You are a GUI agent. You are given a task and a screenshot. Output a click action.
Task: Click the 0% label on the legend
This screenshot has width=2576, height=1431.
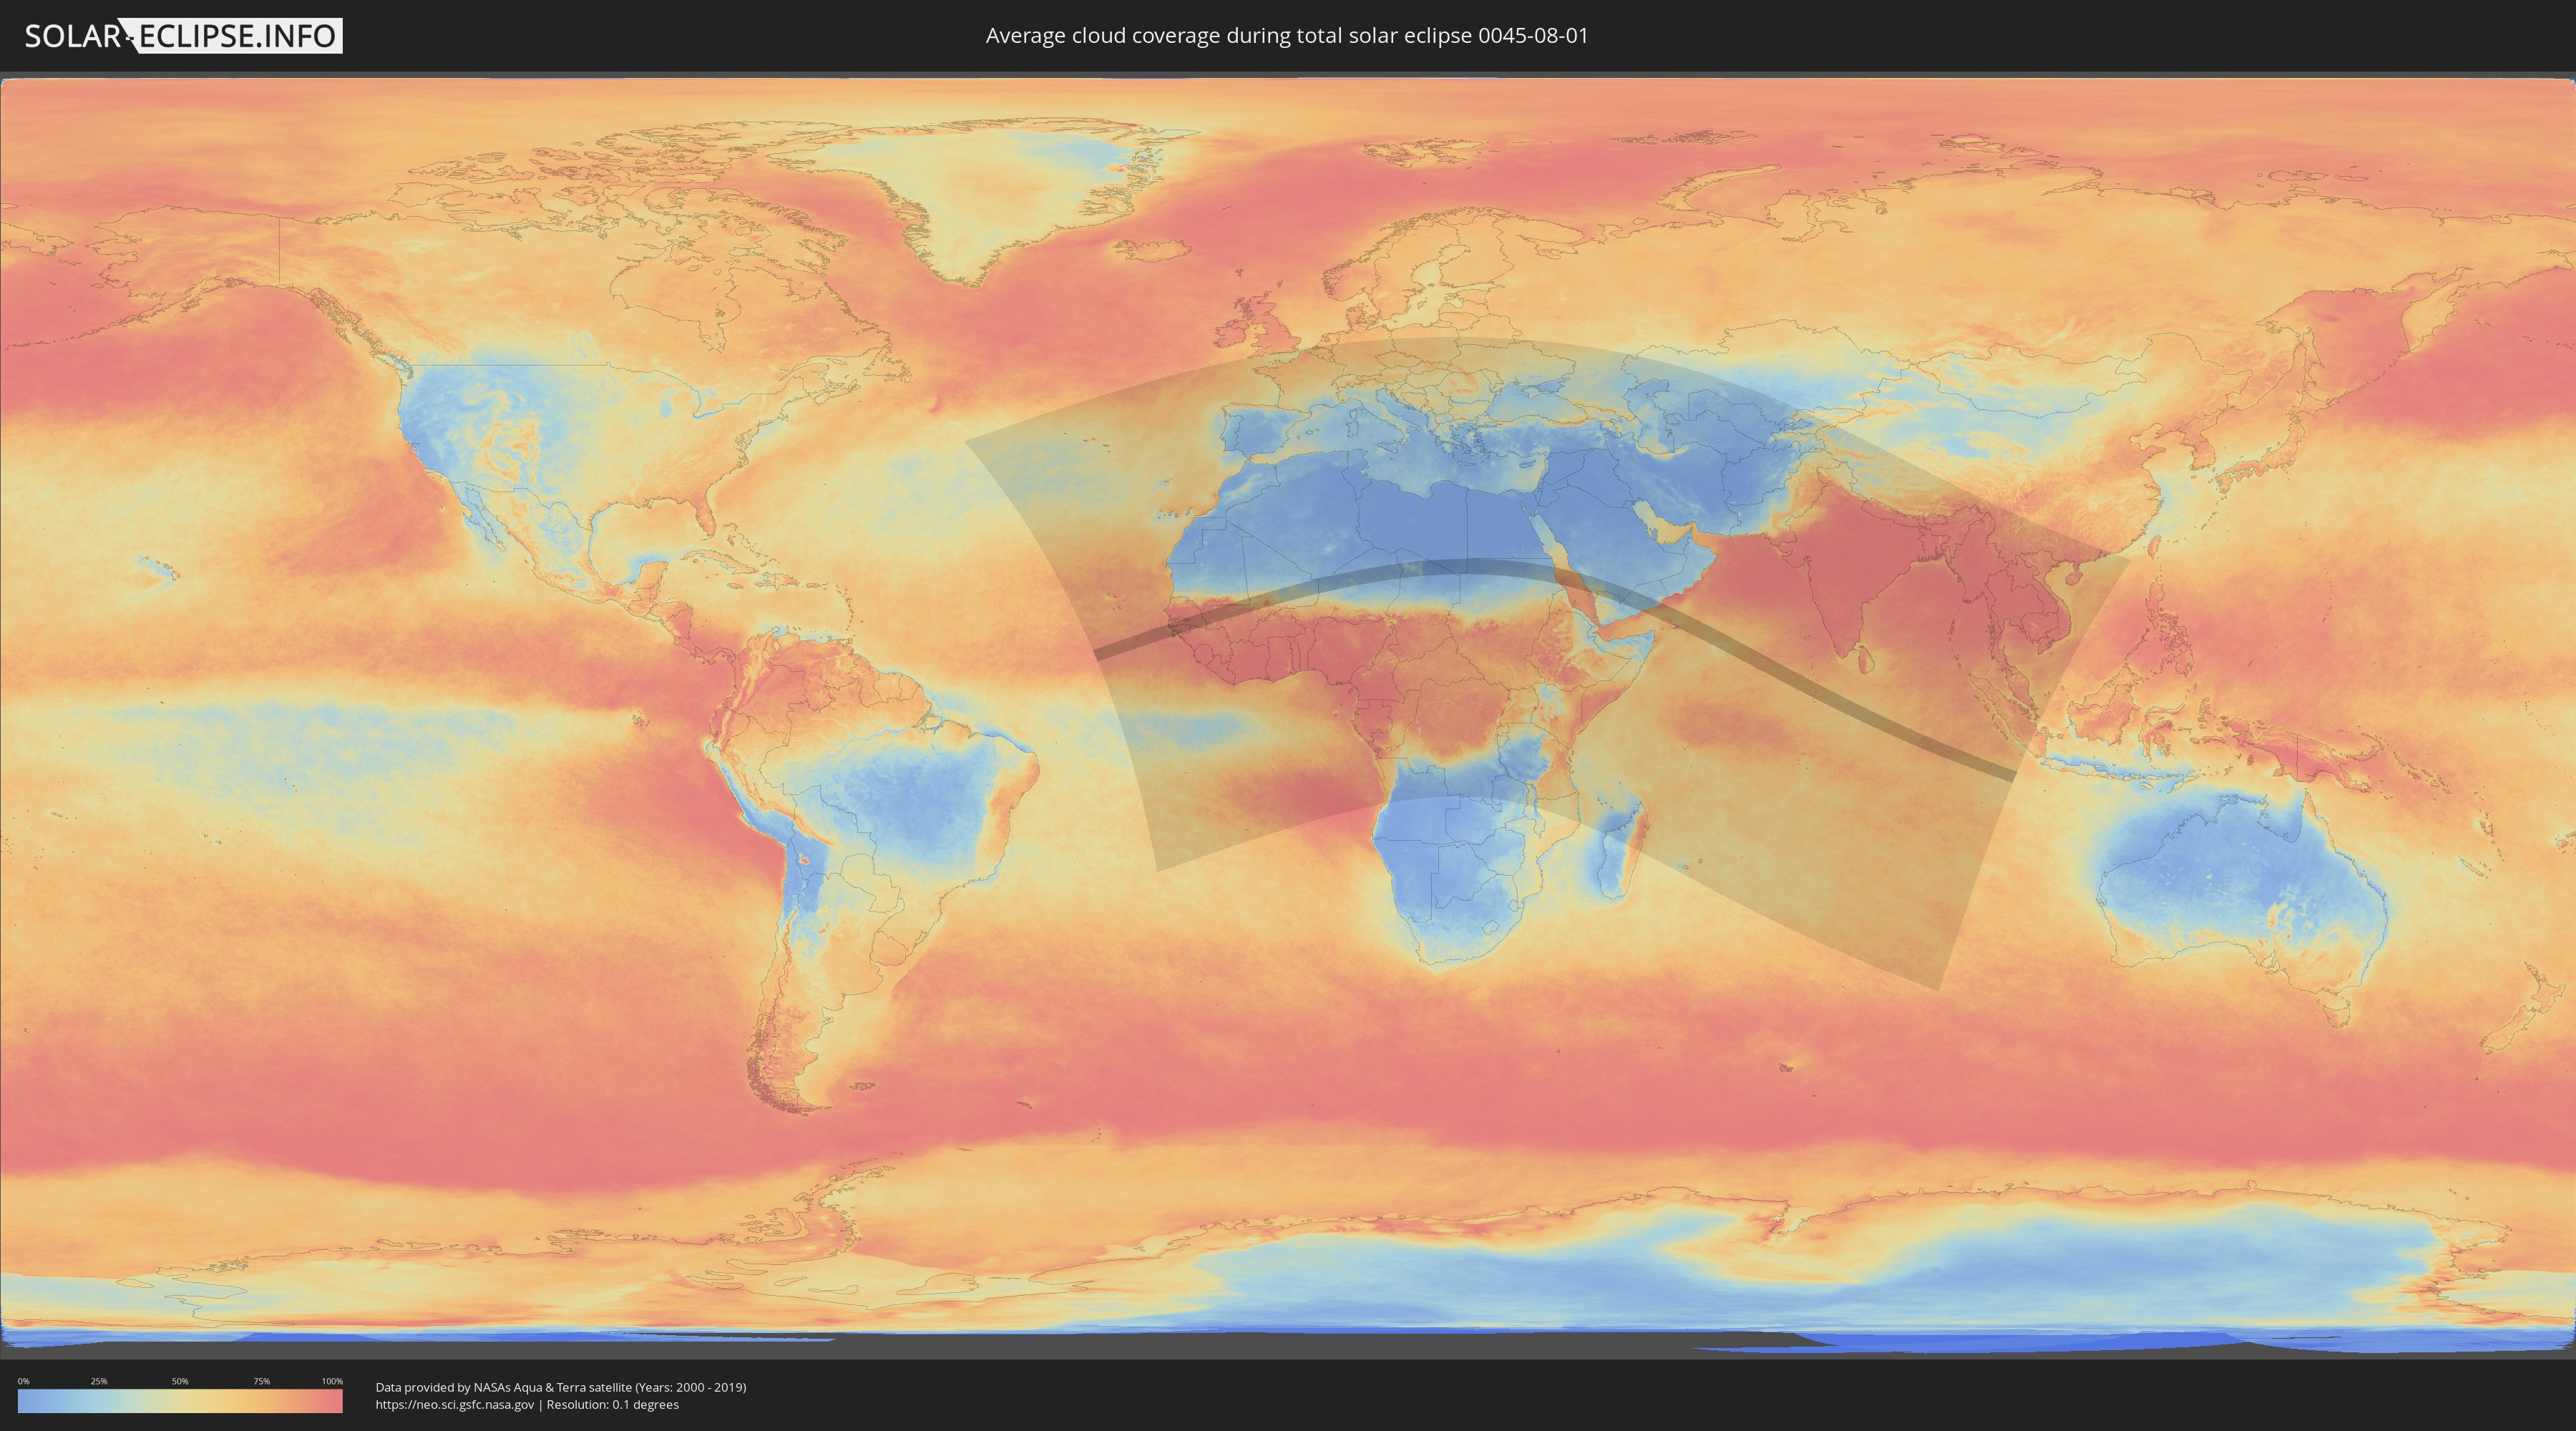point(23,1381)
